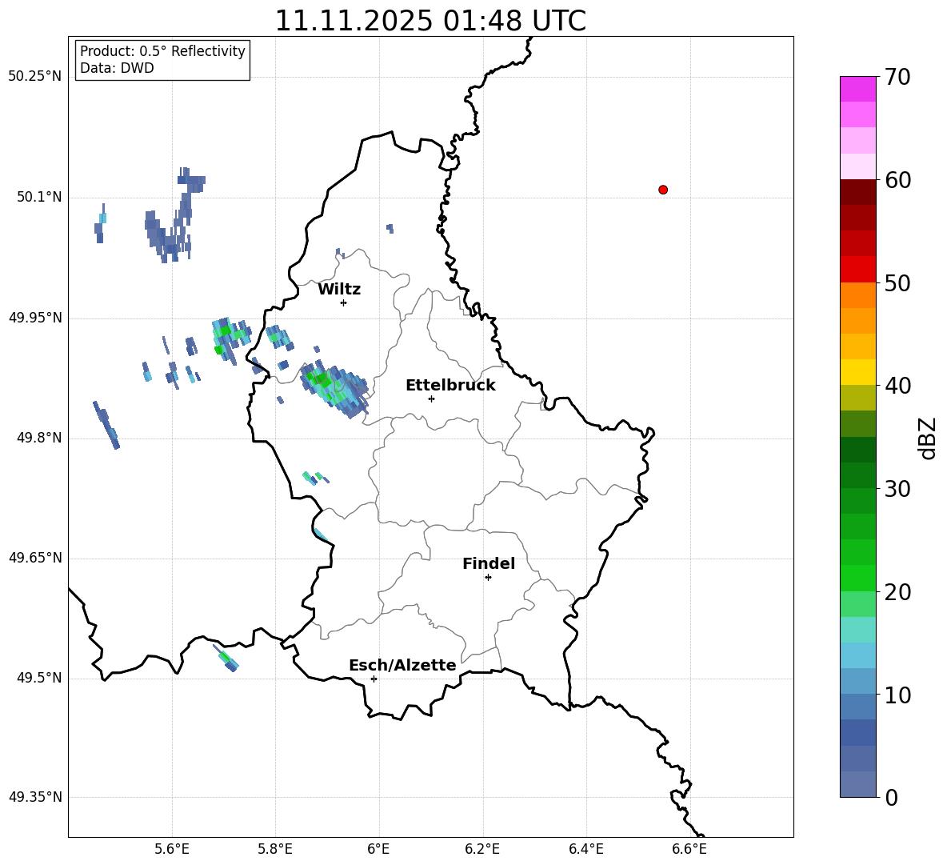
Task: Click the green-cored echo south of the 49.95°N label line
Action: tap(230, 340)
